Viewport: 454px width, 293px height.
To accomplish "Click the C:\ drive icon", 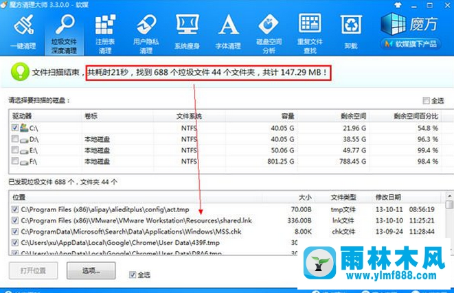I will coord(24,128).
